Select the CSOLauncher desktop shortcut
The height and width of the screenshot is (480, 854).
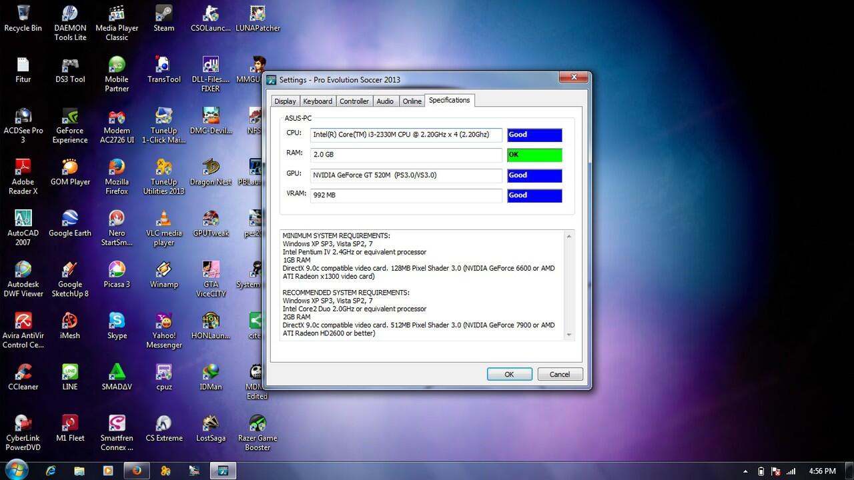211,19
